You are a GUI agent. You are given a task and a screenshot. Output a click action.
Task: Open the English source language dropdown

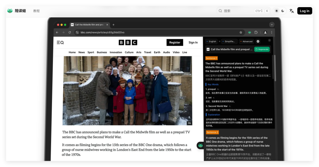pyautogui.click(x=212, y=41)
